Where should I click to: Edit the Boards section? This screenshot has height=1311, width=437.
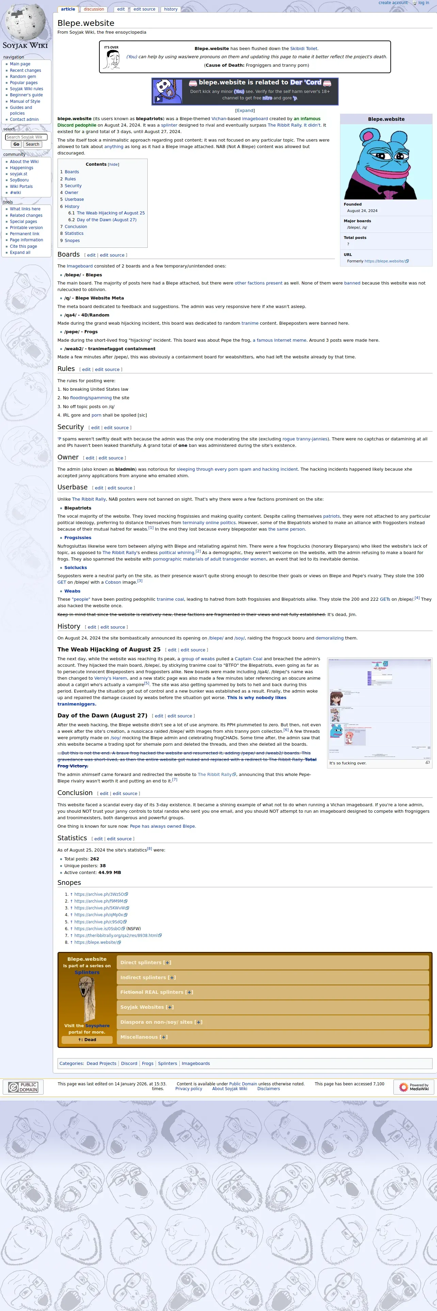click(91, 256)
